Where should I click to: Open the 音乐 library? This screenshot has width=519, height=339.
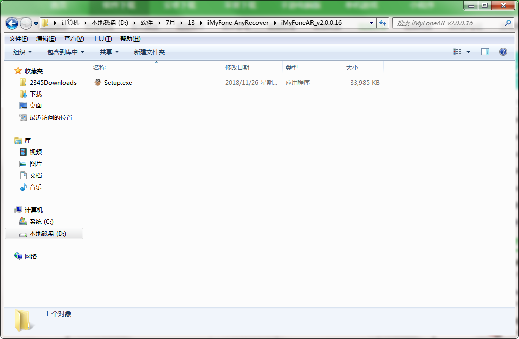click(x=36, y=187)
